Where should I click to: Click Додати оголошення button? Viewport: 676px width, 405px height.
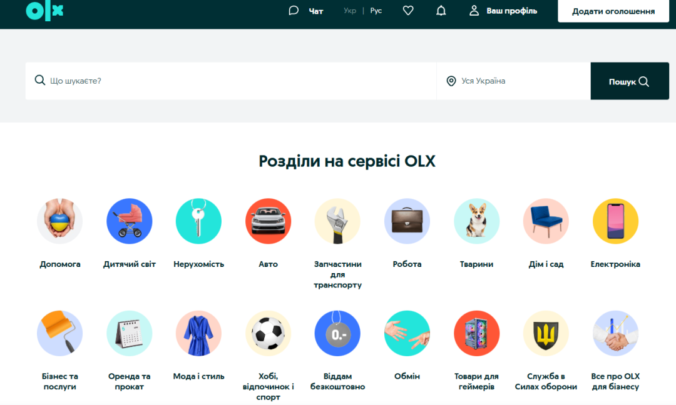pos(613,11)
